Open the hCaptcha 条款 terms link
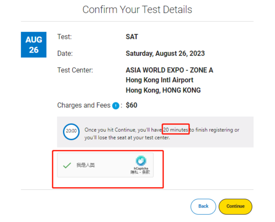This screenshot has width=275, height=222. pos(146,172)
